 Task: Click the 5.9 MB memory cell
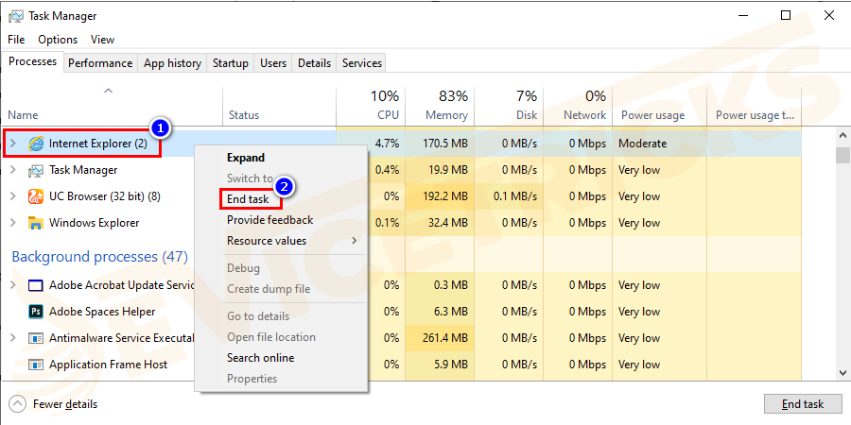[x=440, y=365]
